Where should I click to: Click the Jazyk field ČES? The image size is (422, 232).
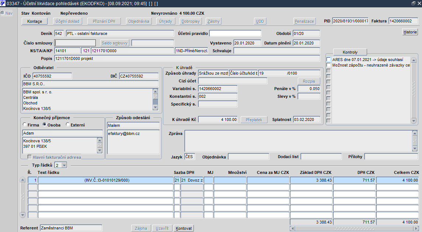pos(190,157)
